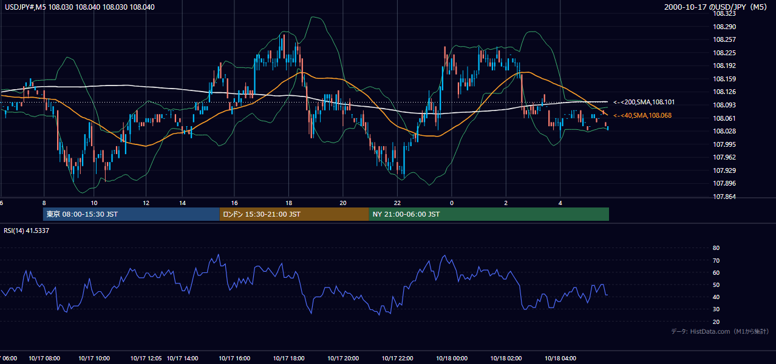Open the HistData.com data source credit
Viewport: 776px width, 364px height.
pyautogui.click(x=720, y=331)
